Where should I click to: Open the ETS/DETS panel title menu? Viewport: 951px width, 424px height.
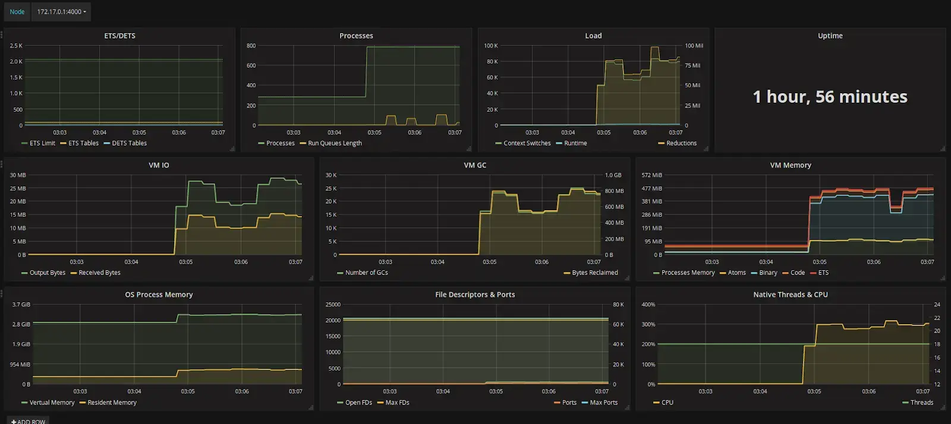pyautogui.click(x=119, y=36)
